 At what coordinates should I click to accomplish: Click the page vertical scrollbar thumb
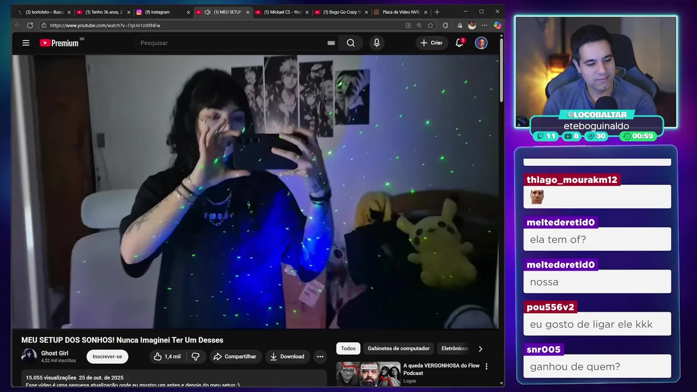pos(502,71)
